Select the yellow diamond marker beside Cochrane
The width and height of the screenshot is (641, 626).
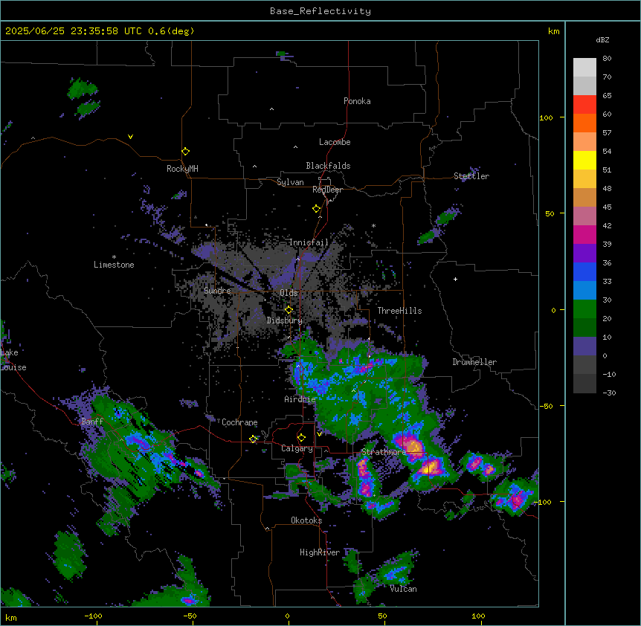coord(253,439)
